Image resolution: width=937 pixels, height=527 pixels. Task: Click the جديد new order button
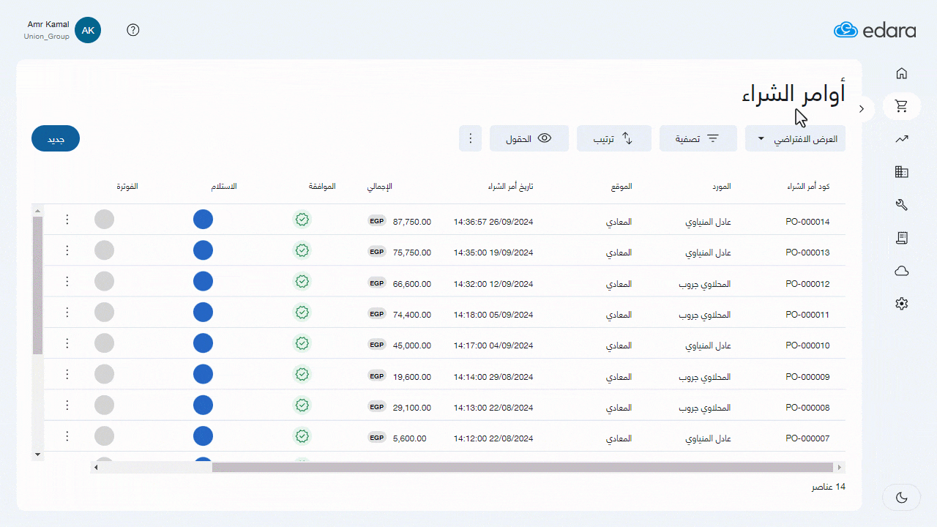[x=56, y=138]
